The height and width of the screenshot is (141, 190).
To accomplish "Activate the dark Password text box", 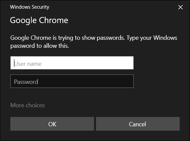I will tap(72, 81).
